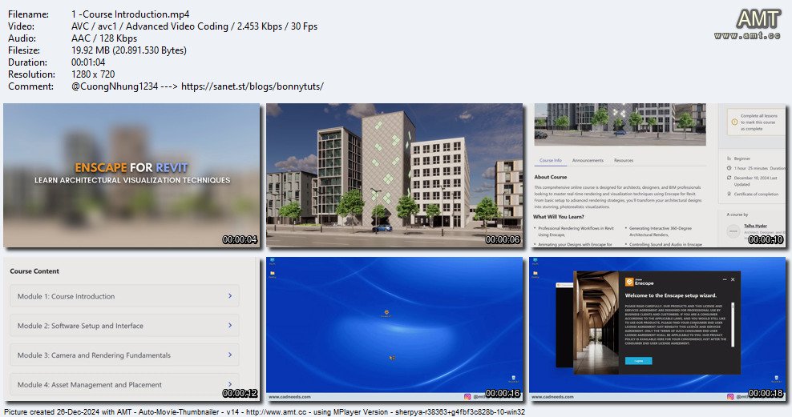The width and height of the screenshot is (792, 417).
Task: Open the sanet.st/blogs/bonnytuts link in Comment
Action: point(252,86)
